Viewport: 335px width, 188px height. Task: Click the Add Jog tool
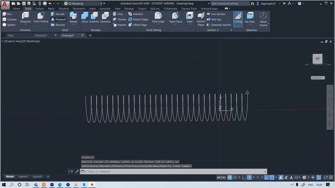[x=214, y=19]
